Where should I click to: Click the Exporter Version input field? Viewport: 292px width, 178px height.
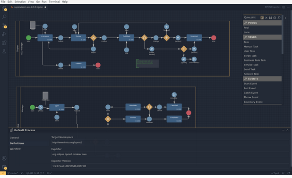coord(170,166)
